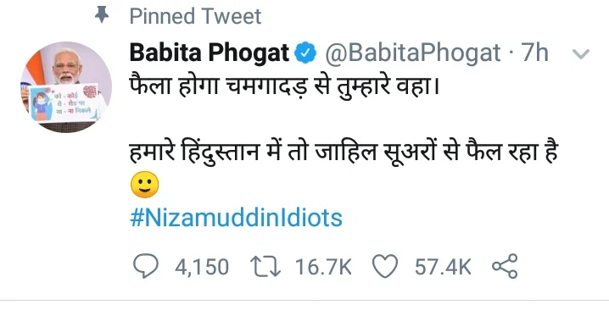Image resolution: width=609 pixels, height=316 pixels.
Task: Click the smiley emoji in the tweet
Action: [x=144, y=185]
